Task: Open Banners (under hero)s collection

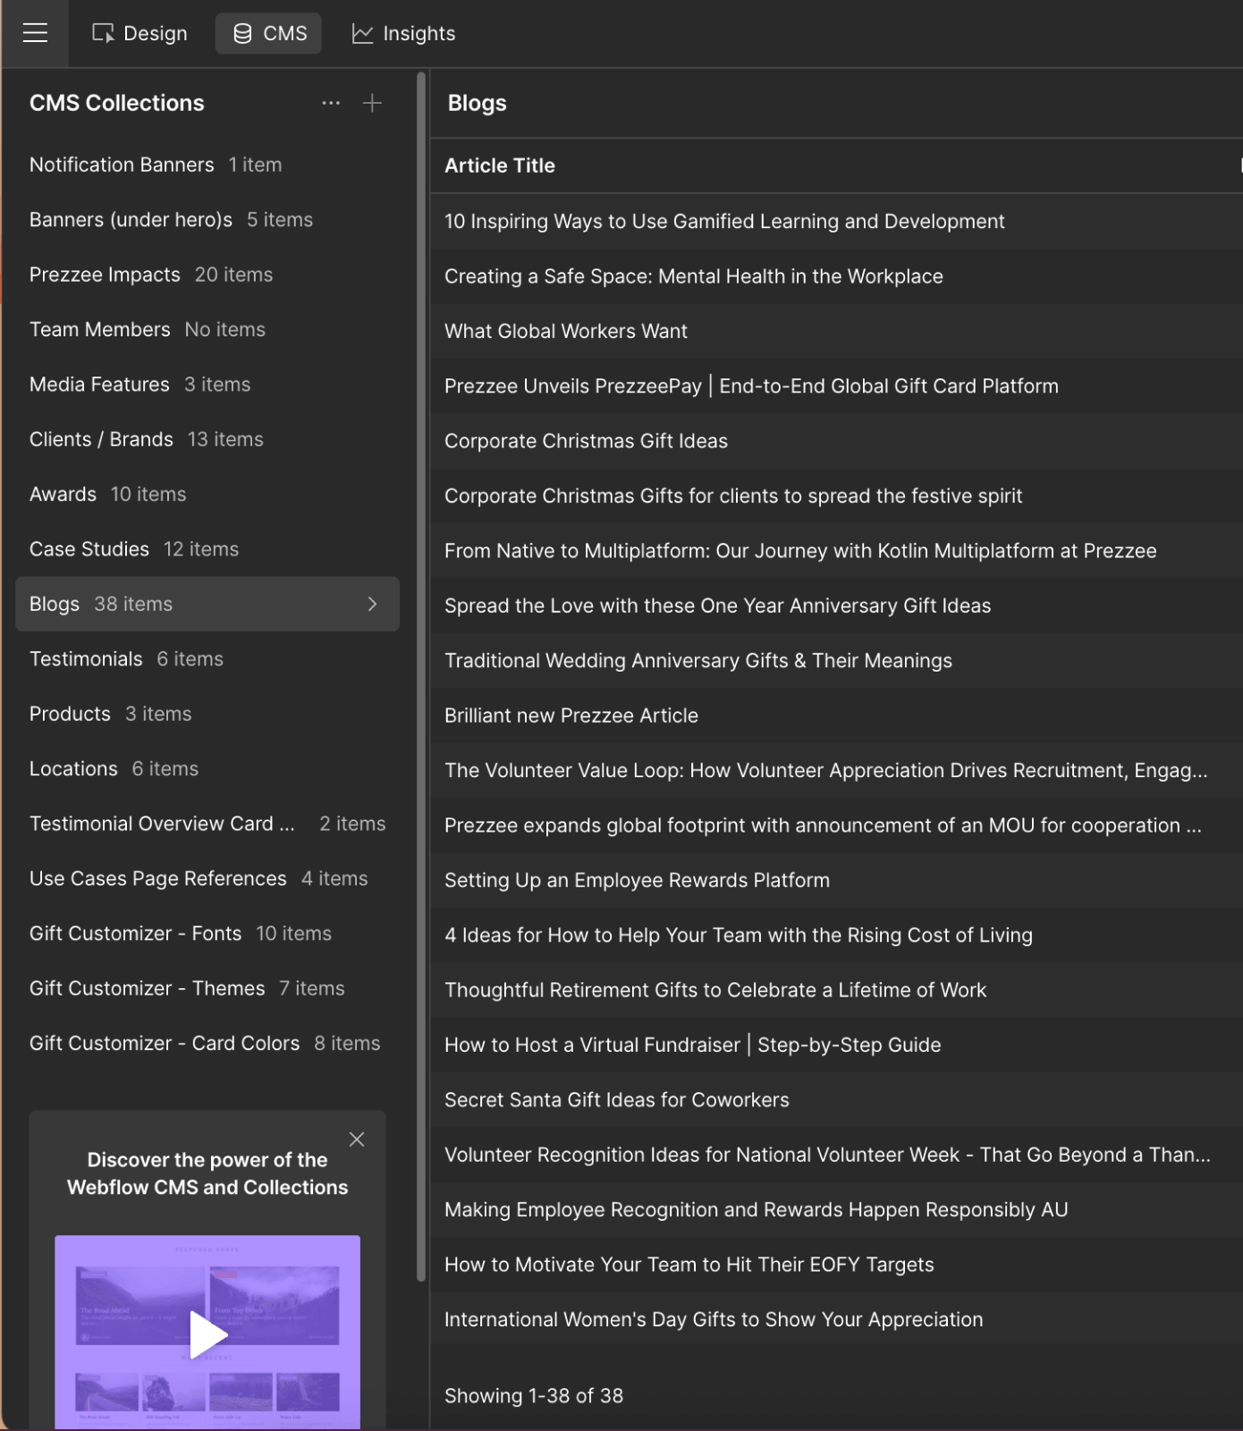Action: click(207, 220)
